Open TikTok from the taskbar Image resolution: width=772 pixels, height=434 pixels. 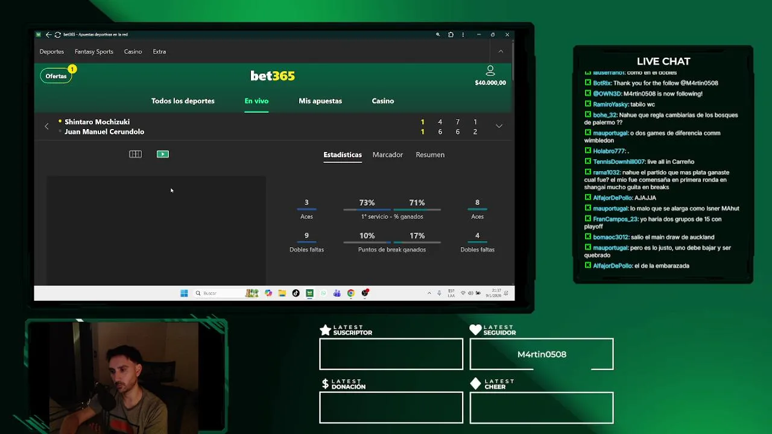tap(296, 293)
